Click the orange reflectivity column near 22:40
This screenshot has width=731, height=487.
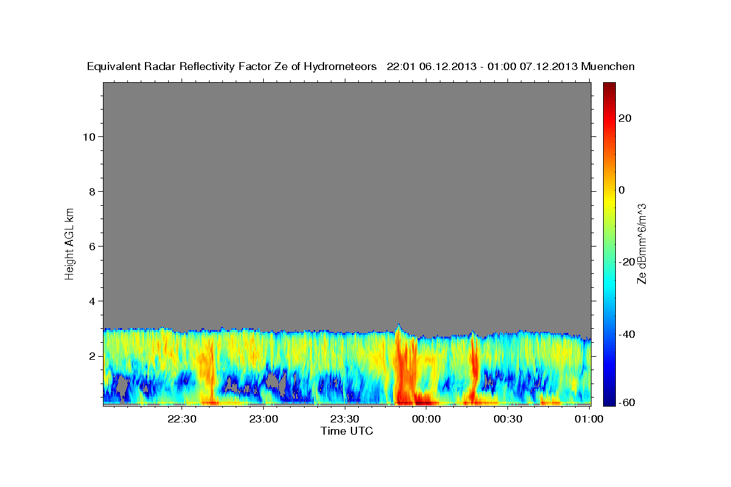[x=207, y=371]
